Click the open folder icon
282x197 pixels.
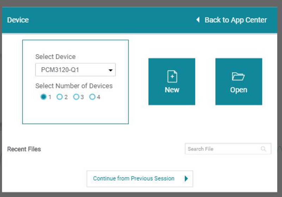coord(238,76)
